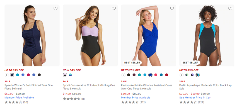The image size is (237, 107).
Task: Open Speedo Women's Solid Shirred Tank product link
Action: (x=28, y=87)
